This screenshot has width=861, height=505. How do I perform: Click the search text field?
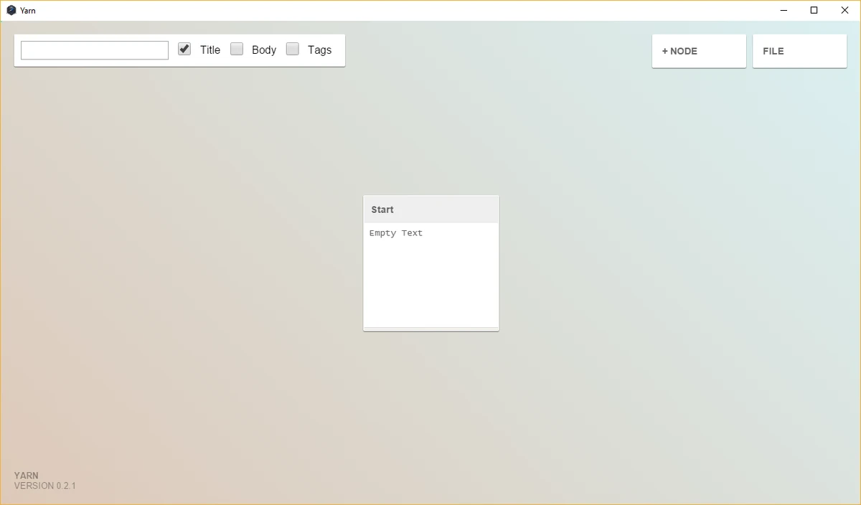(95, 50)
